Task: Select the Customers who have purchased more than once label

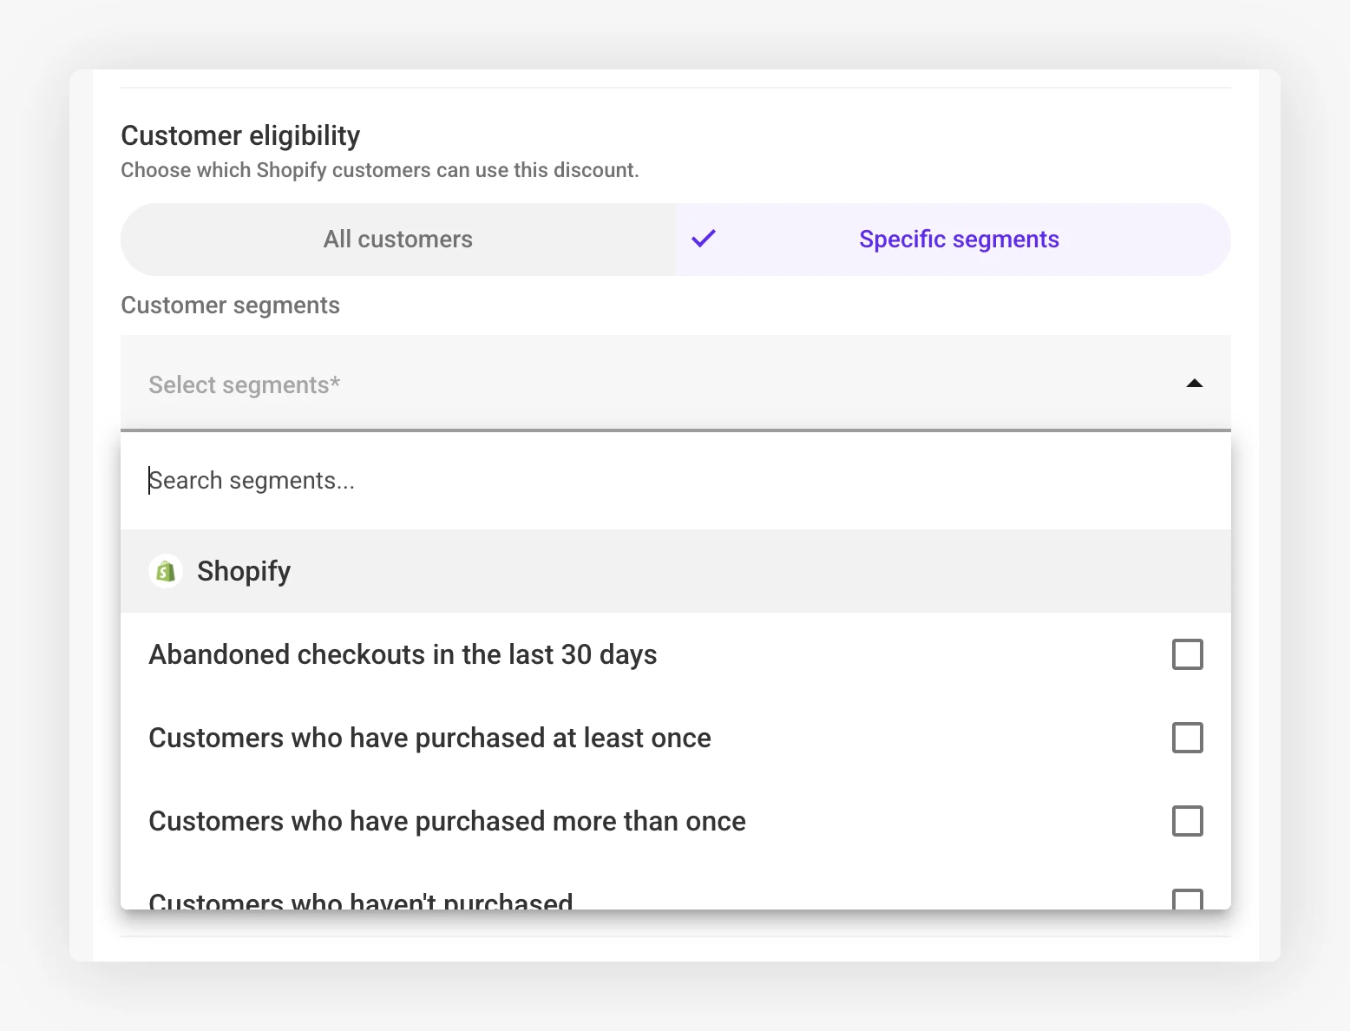Action: point(447,821)
